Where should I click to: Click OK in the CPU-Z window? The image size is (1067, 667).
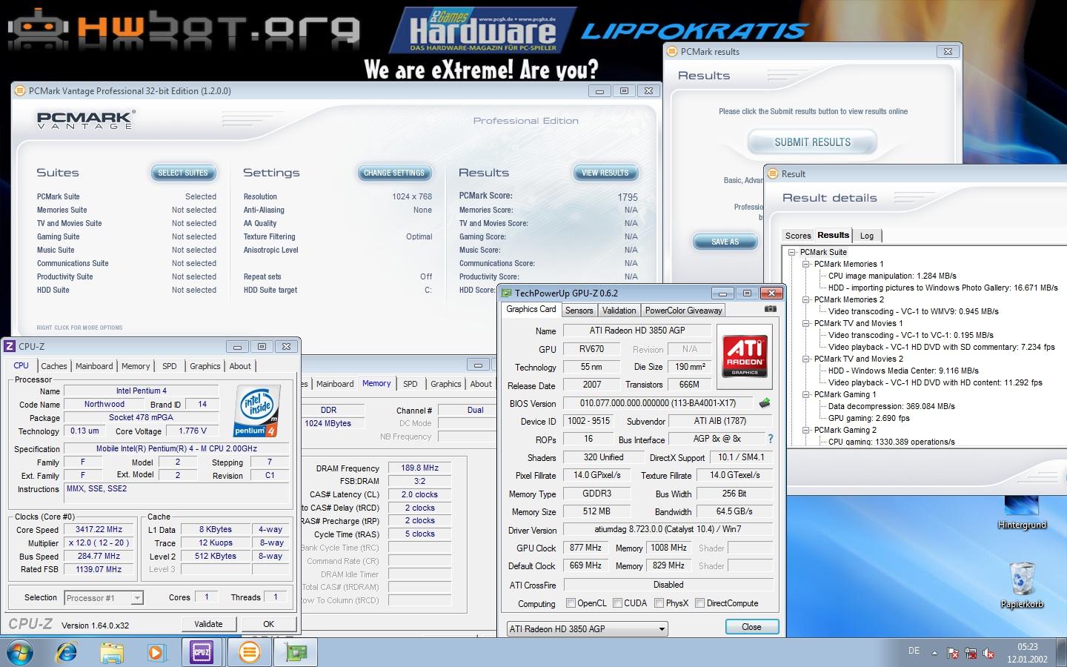pos(269,624)
